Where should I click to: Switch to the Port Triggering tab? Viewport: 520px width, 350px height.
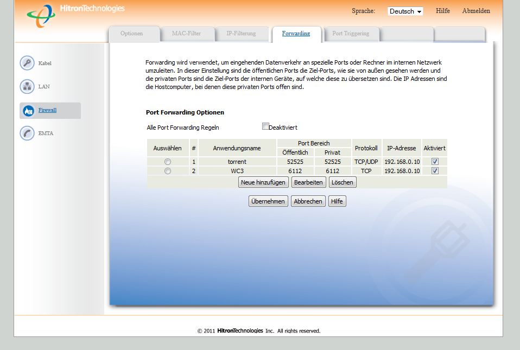pyautogui.click(x=351, y=34)
